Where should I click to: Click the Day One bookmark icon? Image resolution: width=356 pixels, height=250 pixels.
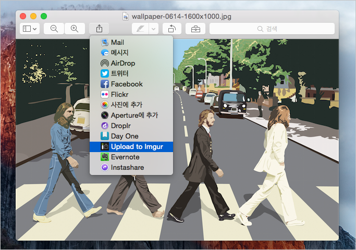pos(104,136)
